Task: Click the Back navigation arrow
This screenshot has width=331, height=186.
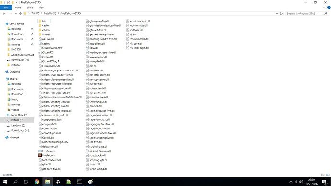Action: (4, 14)
